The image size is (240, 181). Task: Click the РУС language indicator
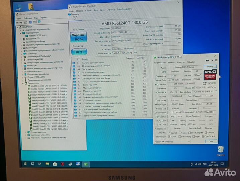(205, 164)
